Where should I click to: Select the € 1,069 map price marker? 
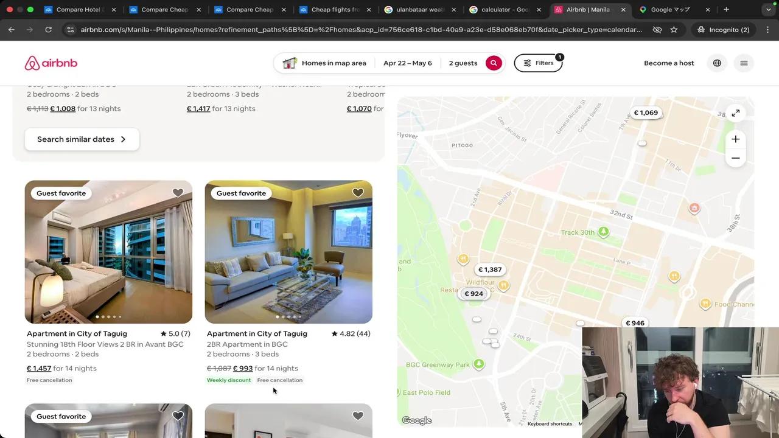click(x=646, y=113)
